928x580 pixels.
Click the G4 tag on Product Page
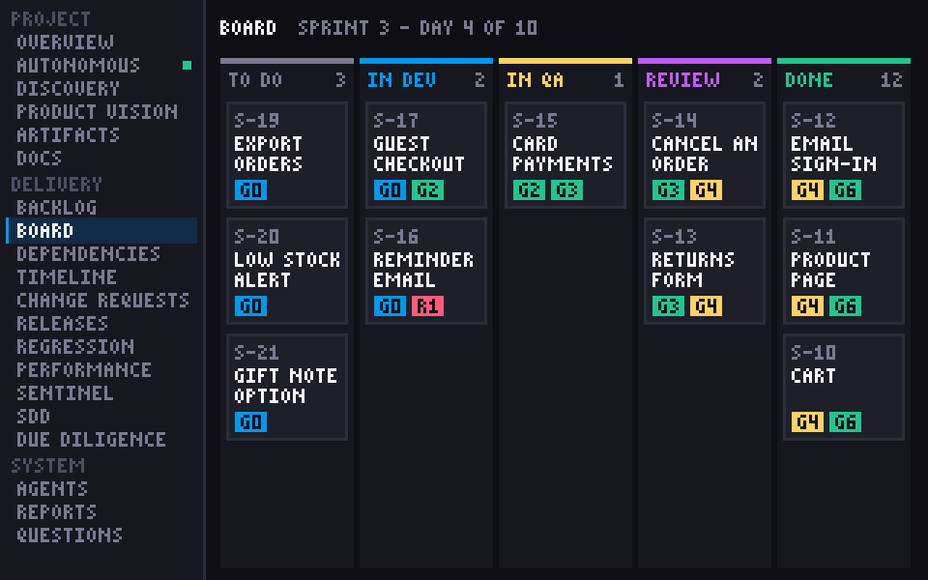point(807,306)
